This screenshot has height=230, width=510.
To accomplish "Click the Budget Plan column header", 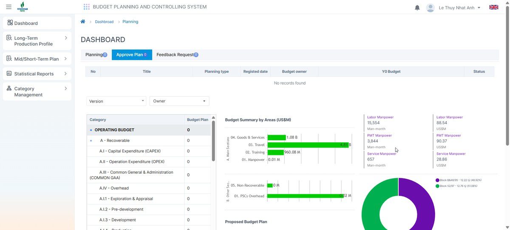I will [198, 120].
